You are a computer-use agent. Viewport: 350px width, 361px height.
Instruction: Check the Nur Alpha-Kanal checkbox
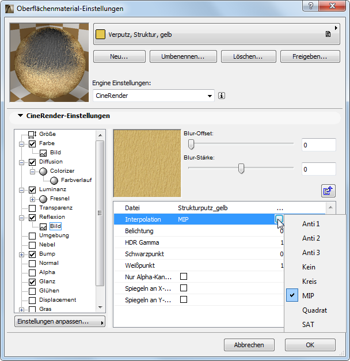[x=184, y=276]
